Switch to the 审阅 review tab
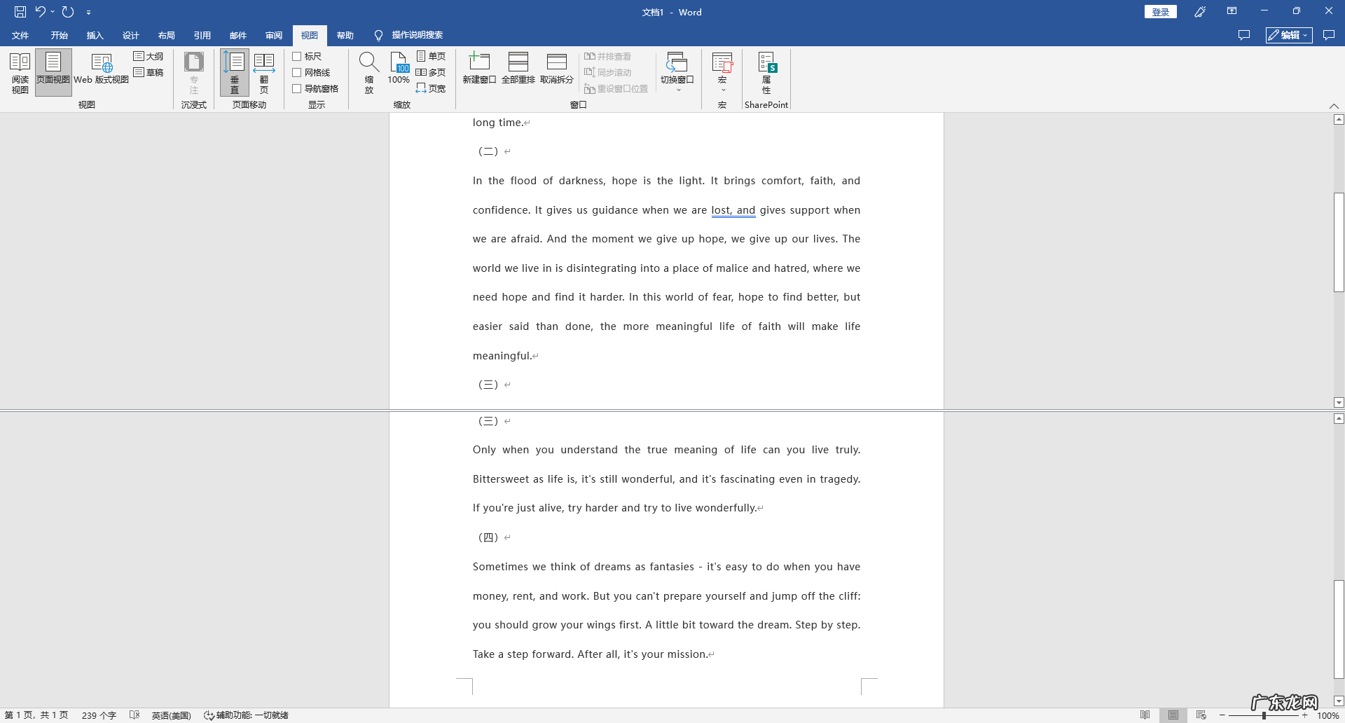This screenshot has height=723, width=1345. pyautogui.click(x=274, y=35)
